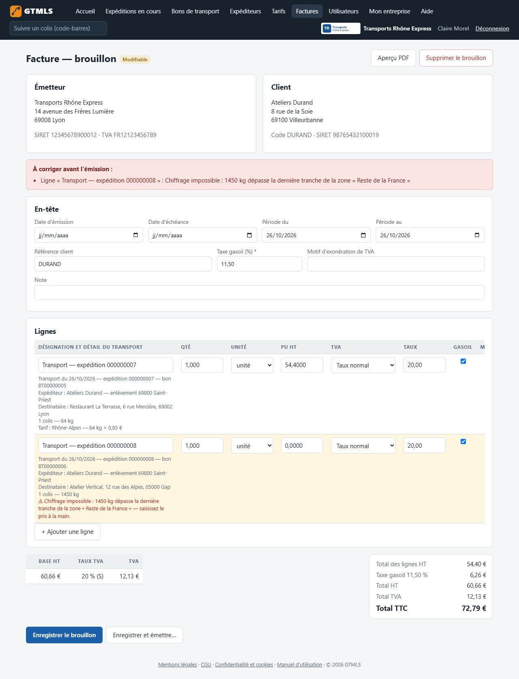The width and height of the screenshot is (519, 679).
Task: Click Enregistrer et émettre button
Action: tap(144, 635)
